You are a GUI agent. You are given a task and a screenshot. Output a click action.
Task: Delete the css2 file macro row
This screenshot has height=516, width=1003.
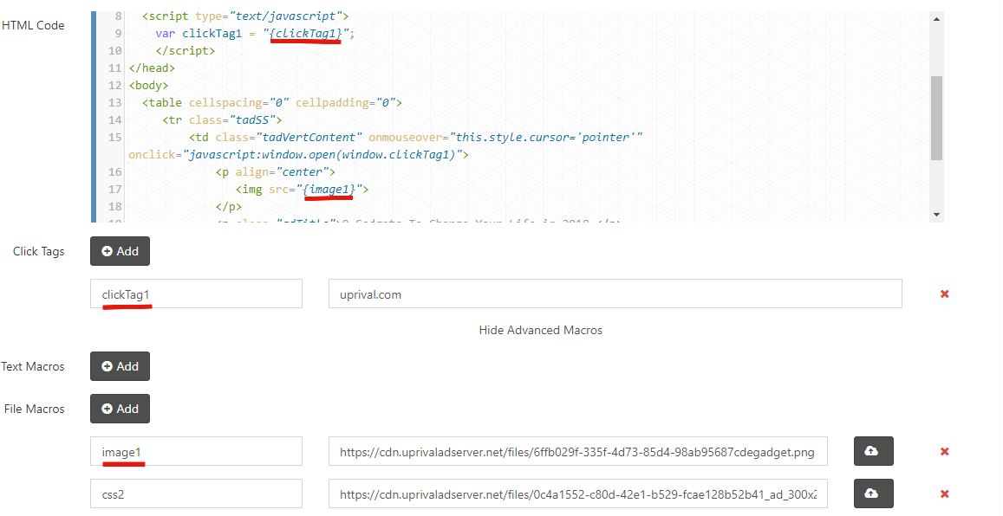pyautogui.click(x=944, y=493)
